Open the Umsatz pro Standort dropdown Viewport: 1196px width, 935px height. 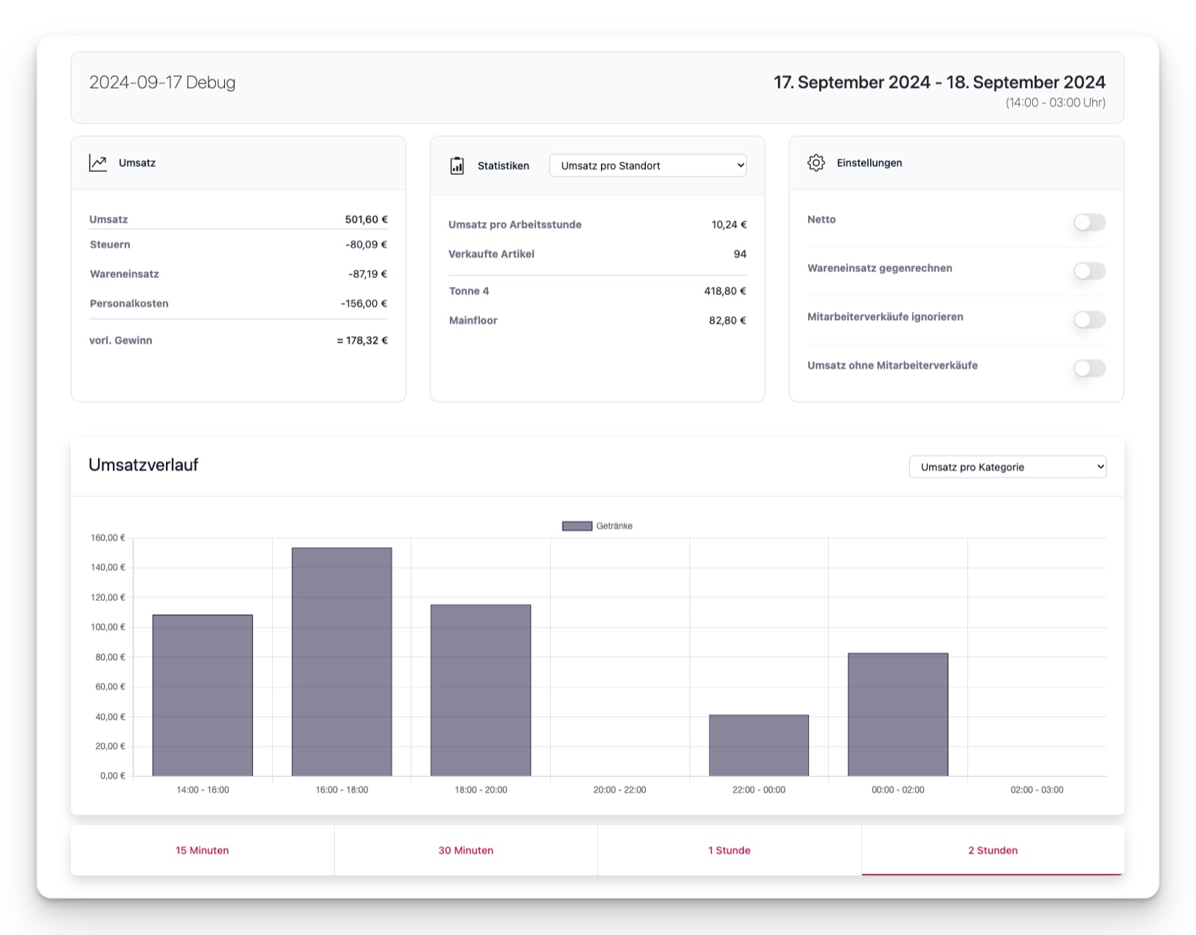point(648,166)
